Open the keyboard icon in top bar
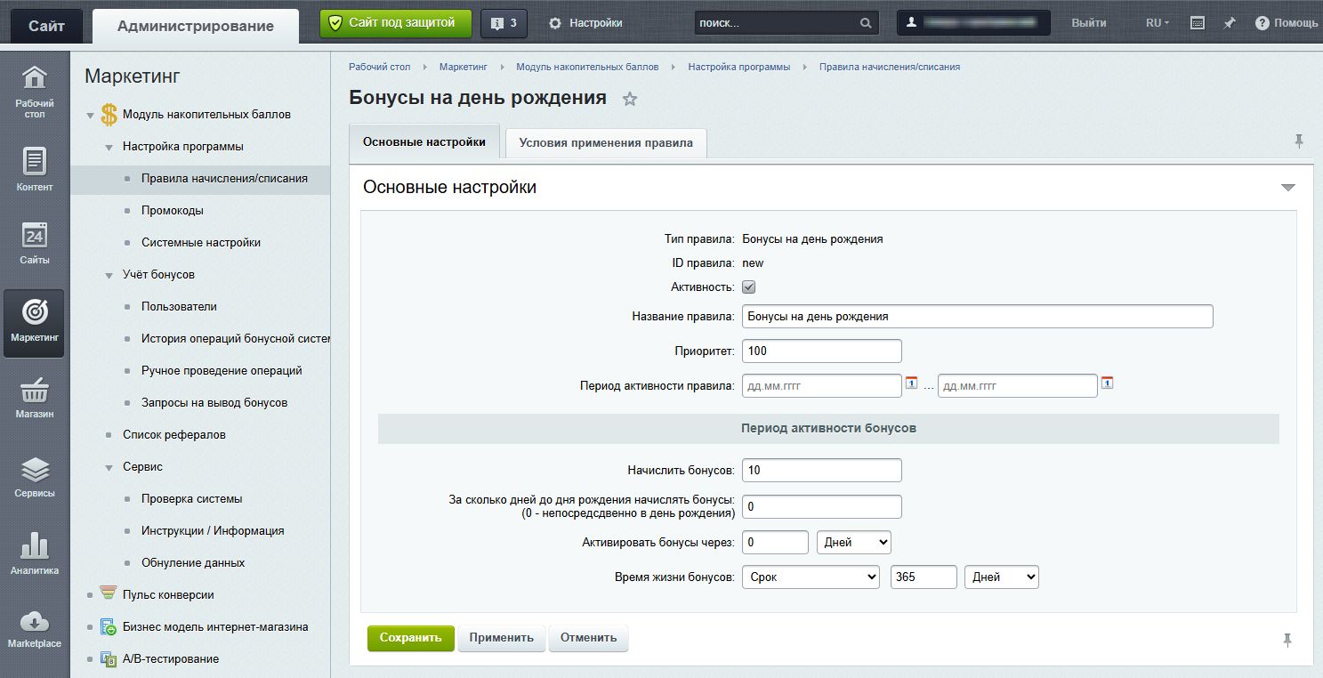Viewport: 1323px width, 678px height. pos(1198,23)
